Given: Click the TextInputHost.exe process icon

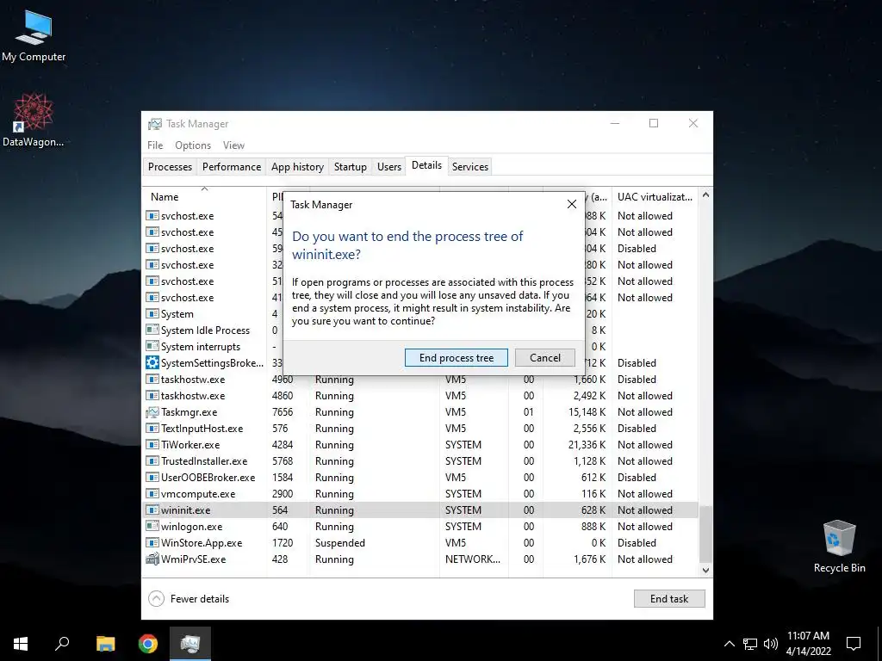Looking at the screenshot, I should pos(152,429).
